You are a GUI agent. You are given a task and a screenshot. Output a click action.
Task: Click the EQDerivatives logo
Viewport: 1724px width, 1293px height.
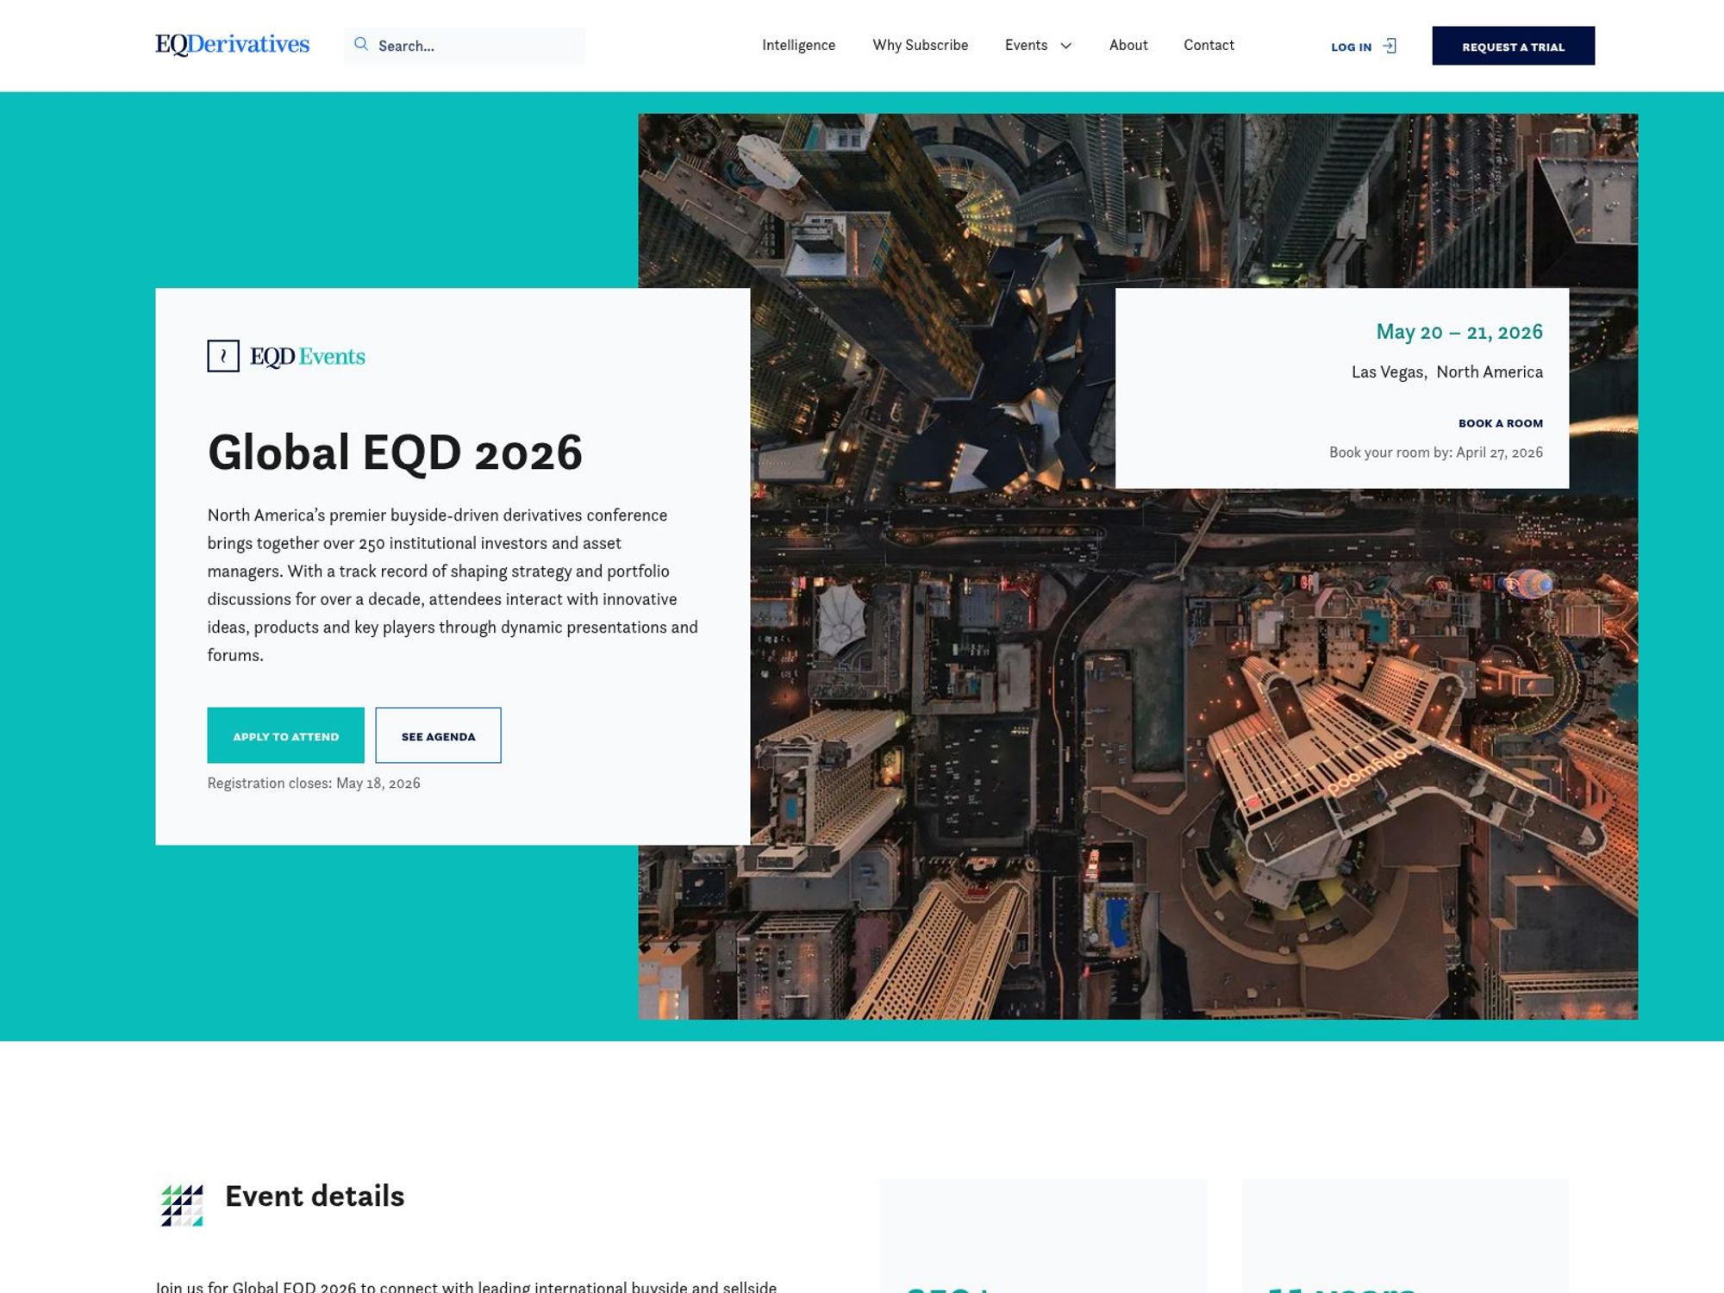tap(231, 45)
